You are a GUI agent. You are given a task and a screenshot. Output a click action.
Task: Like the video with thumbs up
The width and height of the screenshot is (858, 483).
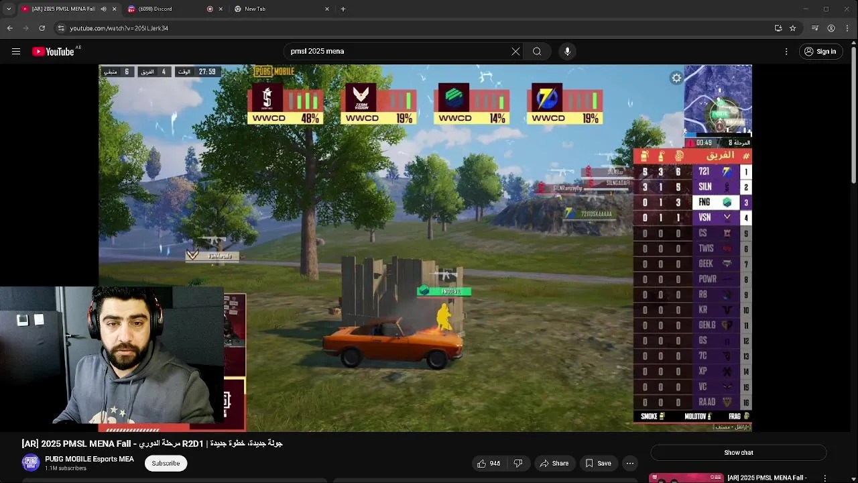(489, 464)
